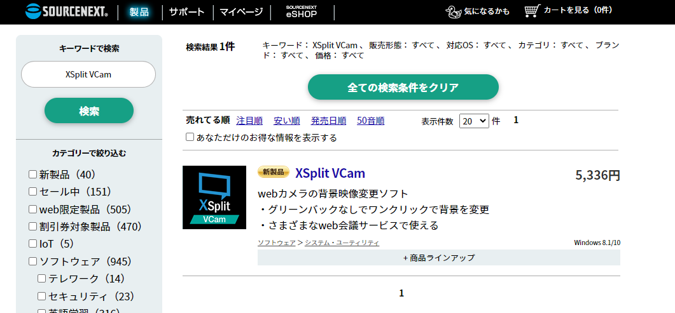This screenshot has height=313, width=675.
Task: Open the 製品 menu
Action: click(x=139, y=12)
